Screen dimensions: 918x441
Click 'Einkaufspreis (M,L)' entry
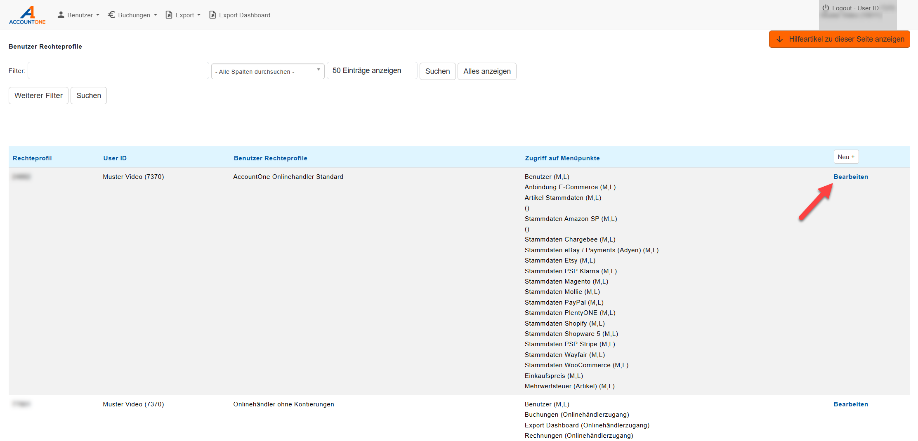[x=554, y=376]
